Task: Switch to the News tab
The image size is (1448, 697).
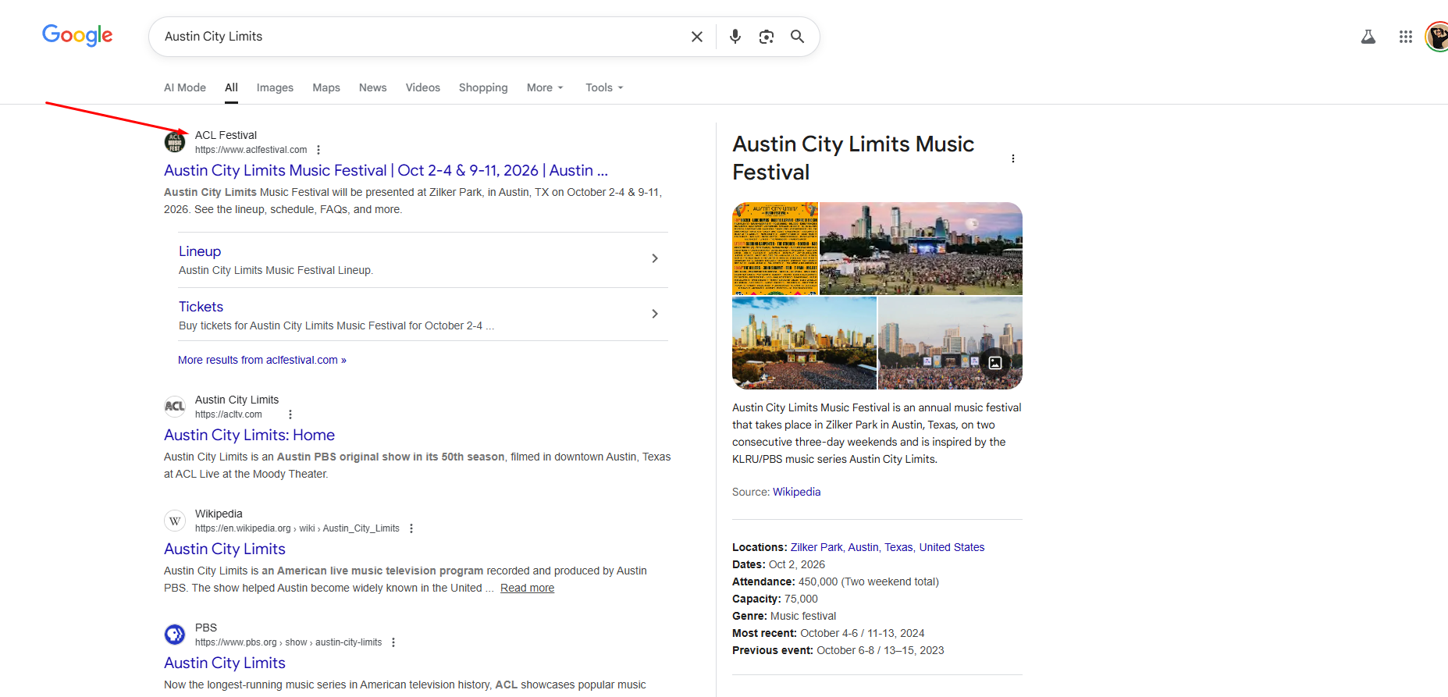Action: pyautogui.click(x=372, y=87)
